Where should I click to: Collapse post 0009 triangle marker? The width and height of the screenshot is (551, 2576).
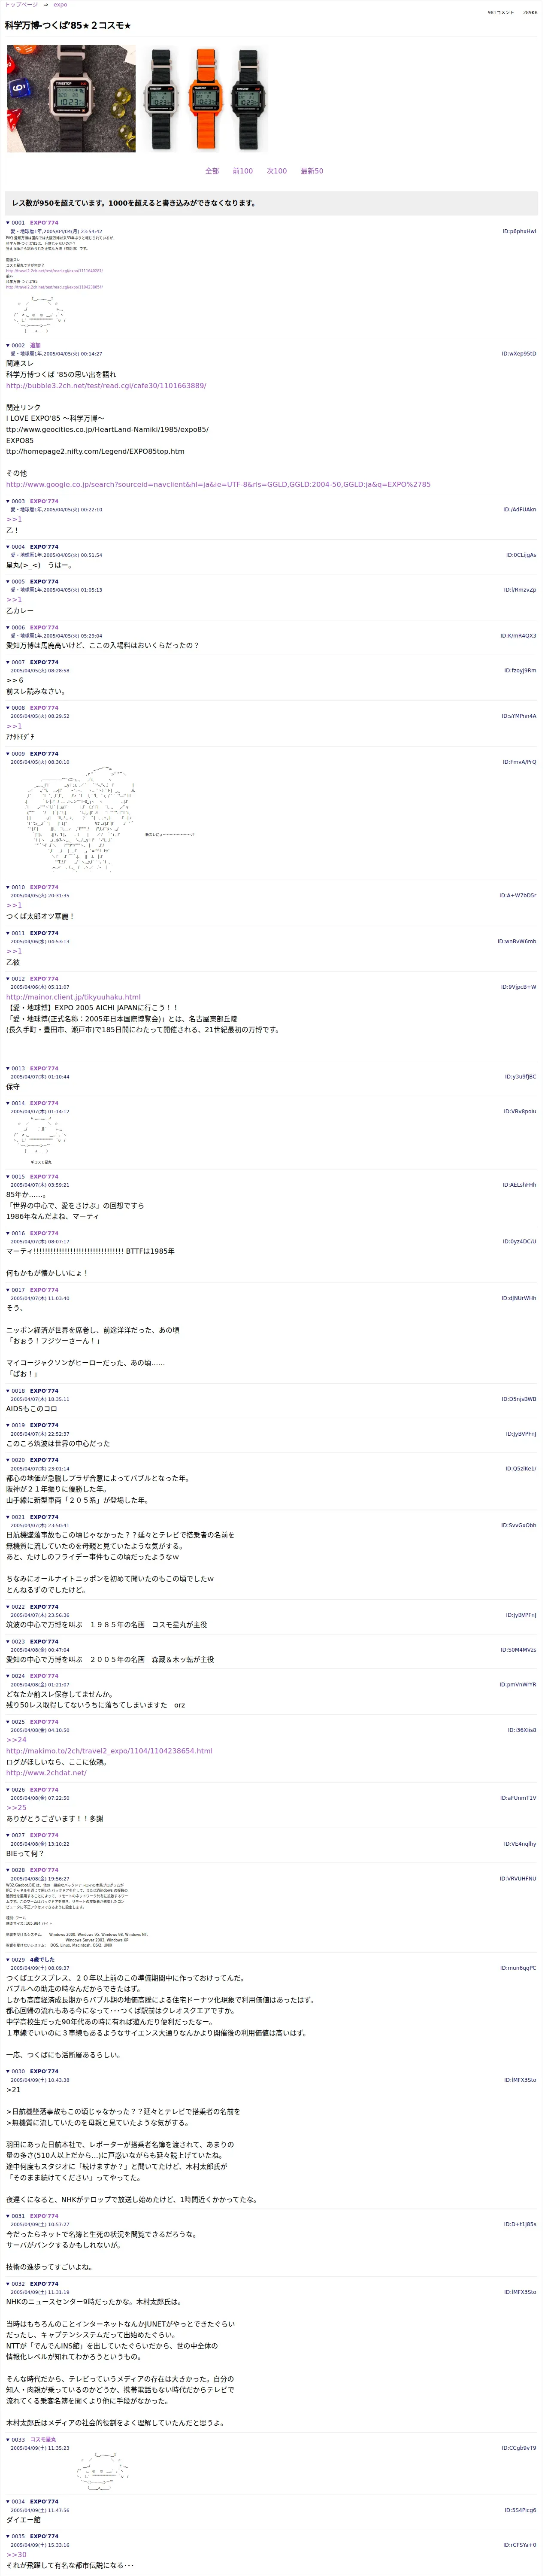(8, 754)
